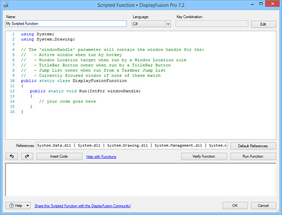Open the Help button dropdown arrow
282x215 pixels.
click(x=27, y=205)
